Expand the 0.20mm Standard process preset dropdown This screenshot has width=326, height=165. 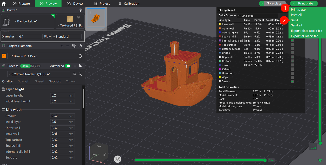click(39, 74)
